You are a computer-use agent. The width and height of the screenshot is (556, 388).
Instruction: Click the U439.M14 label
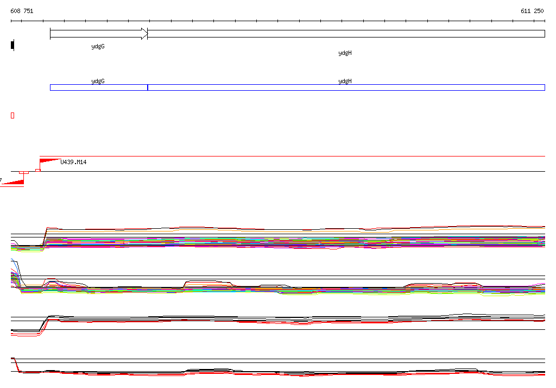73,162
